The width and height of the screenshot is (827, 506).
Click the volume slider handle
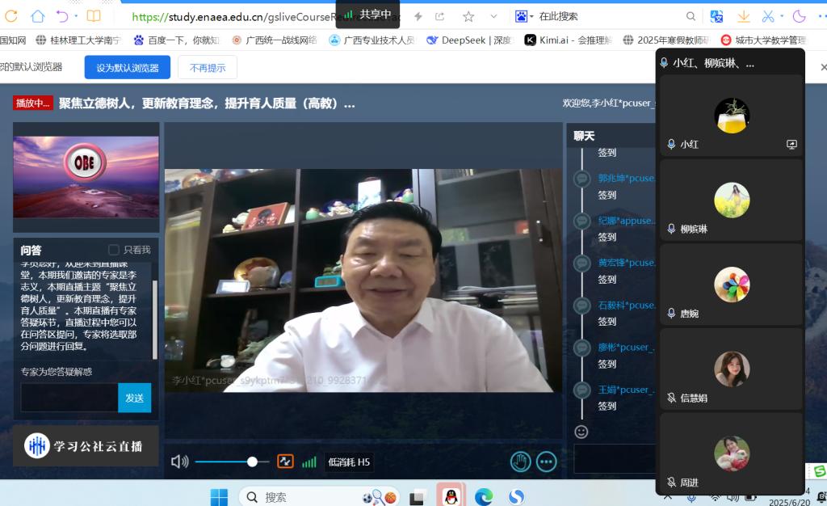point(252,462)
